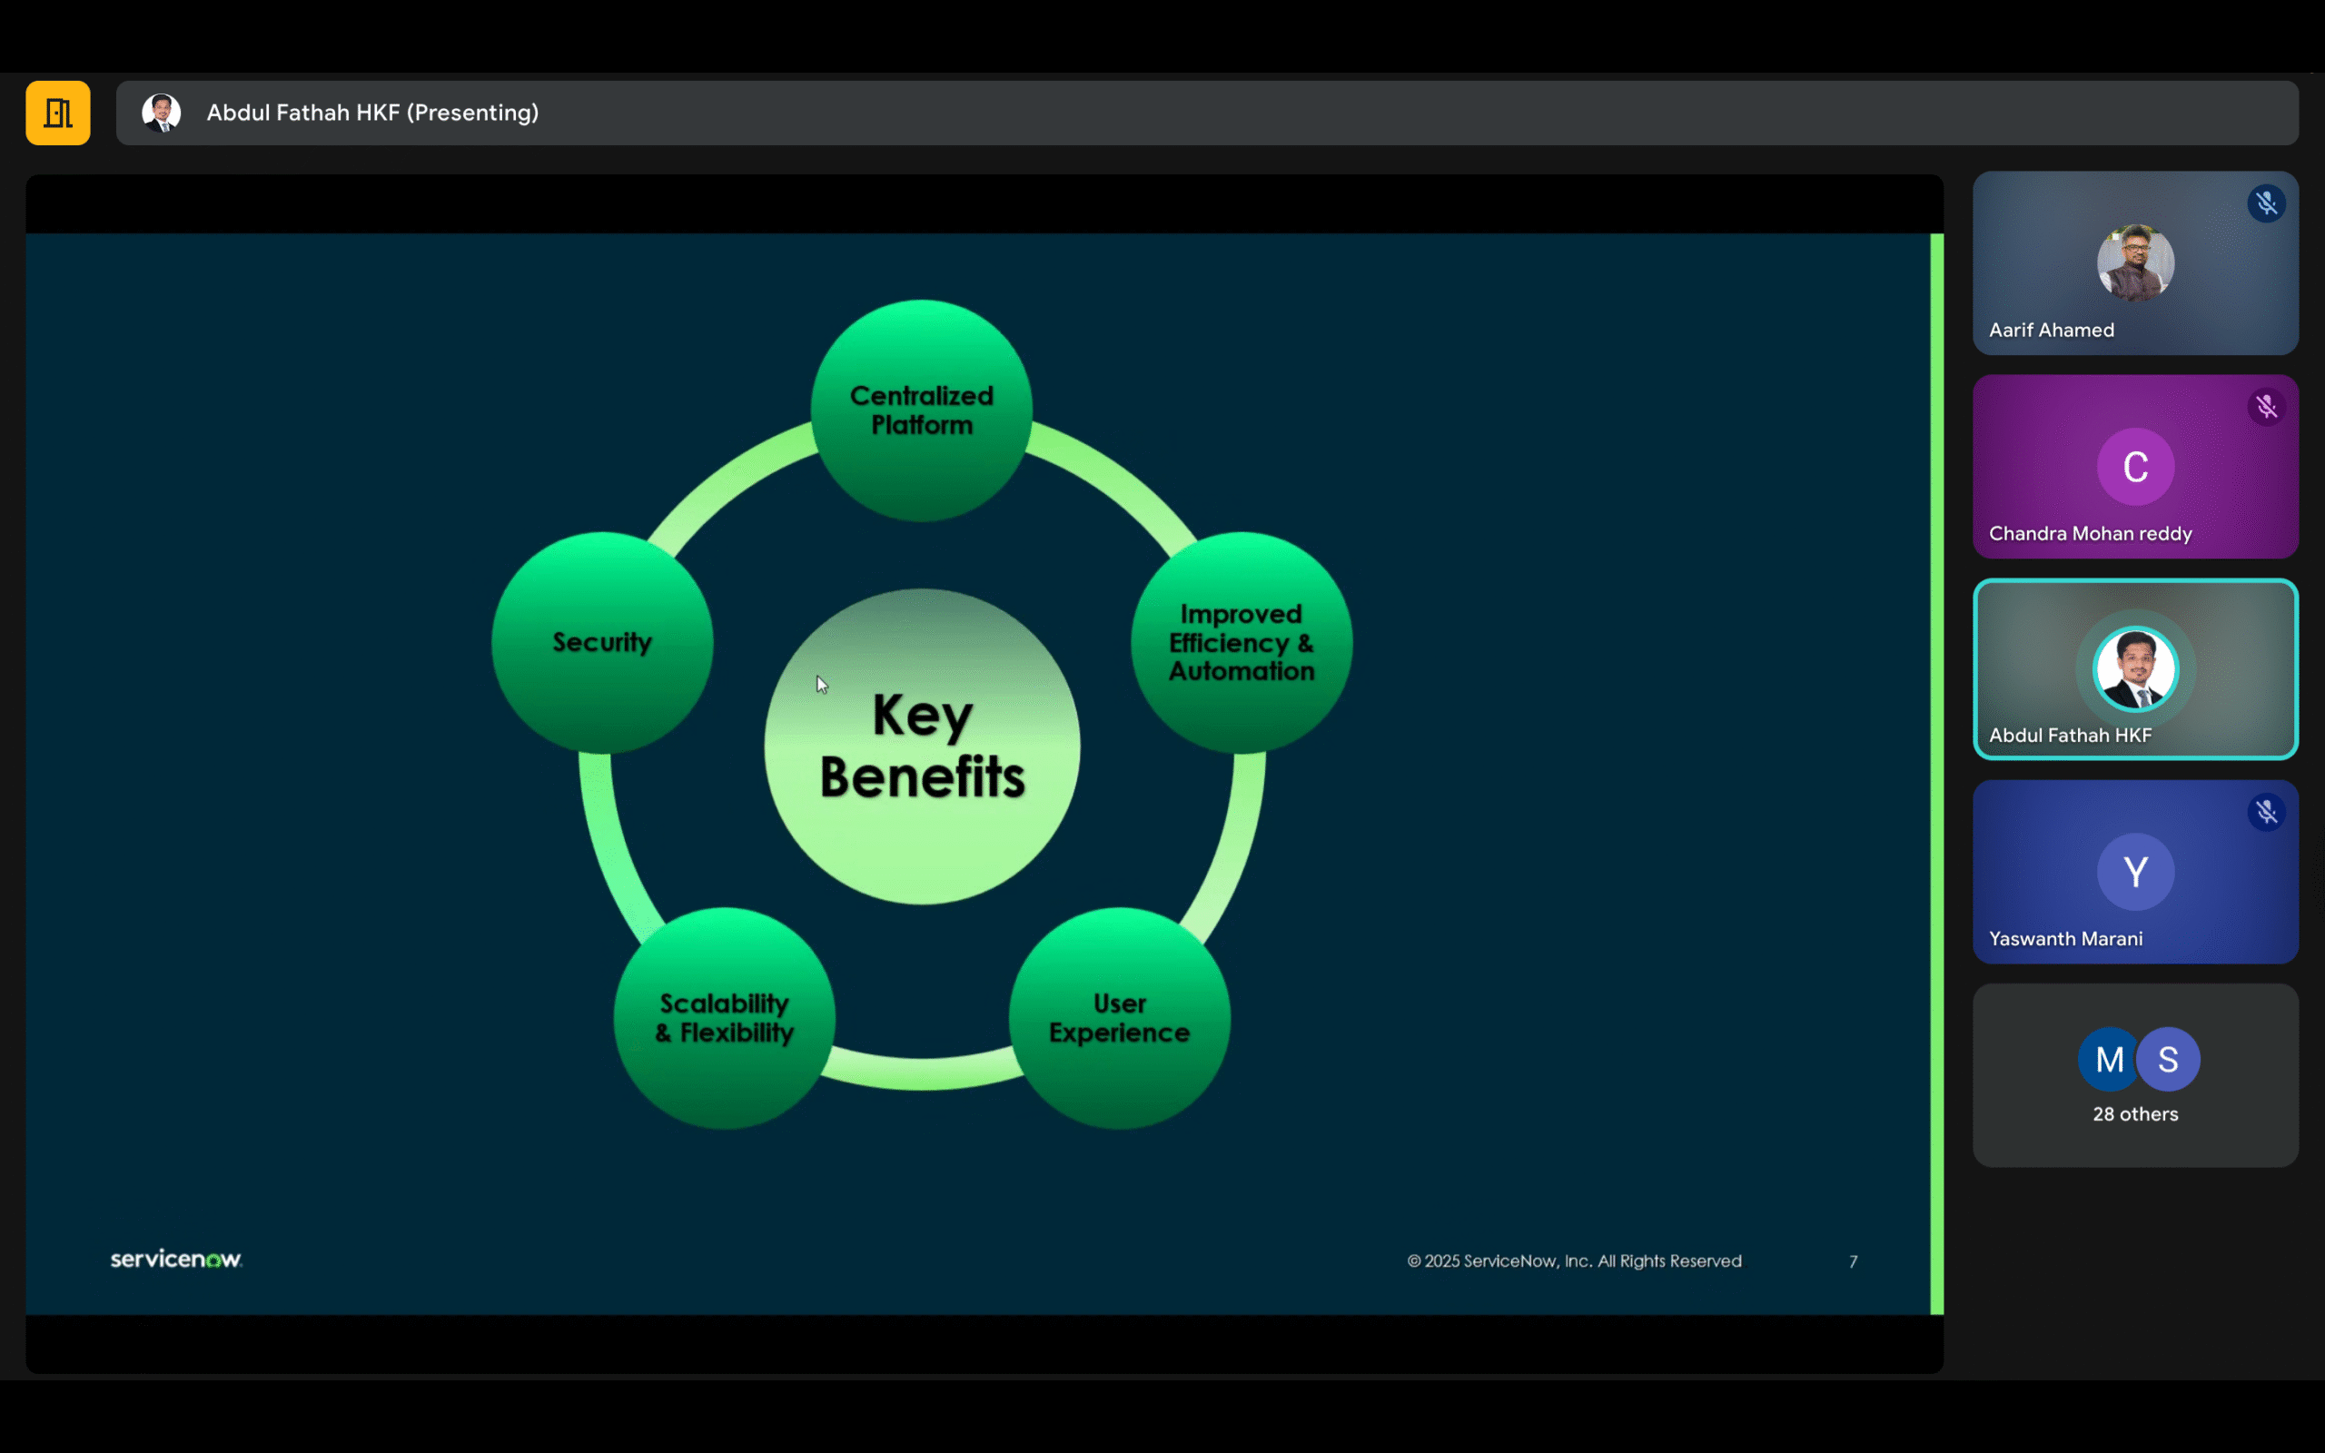Click the muted microphone icon on Yaswanth Marani's tile
2325x1453 pixels.
click(x=2268, y=812)
